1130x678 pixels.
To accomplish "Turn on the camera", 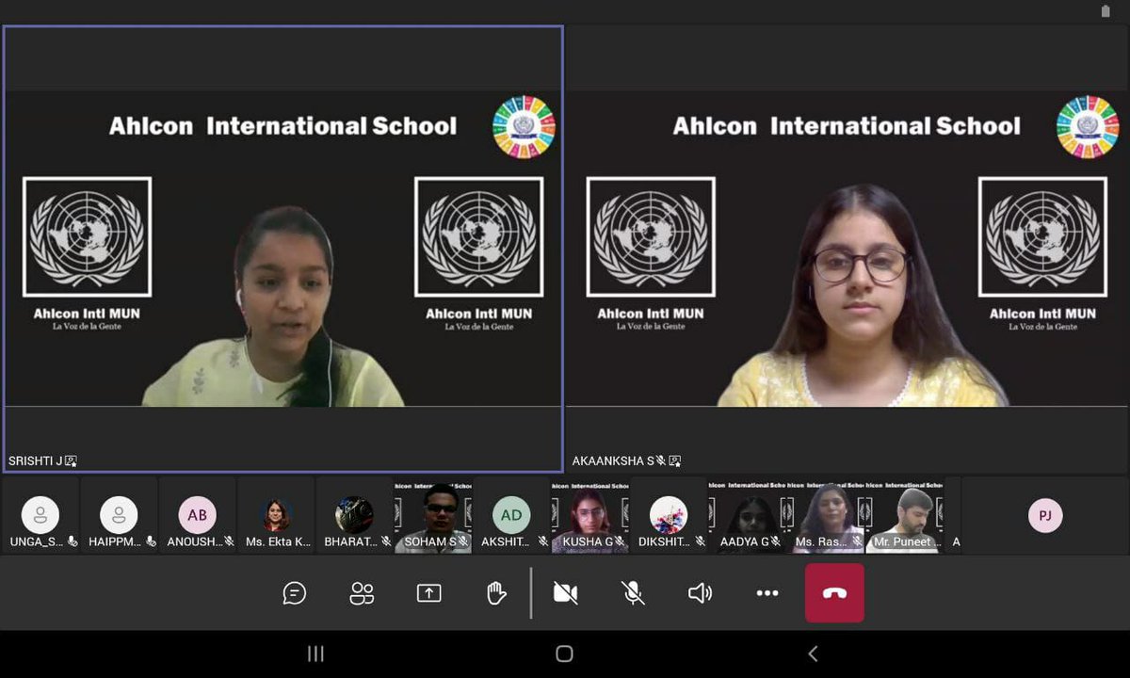I will point(565,593).
